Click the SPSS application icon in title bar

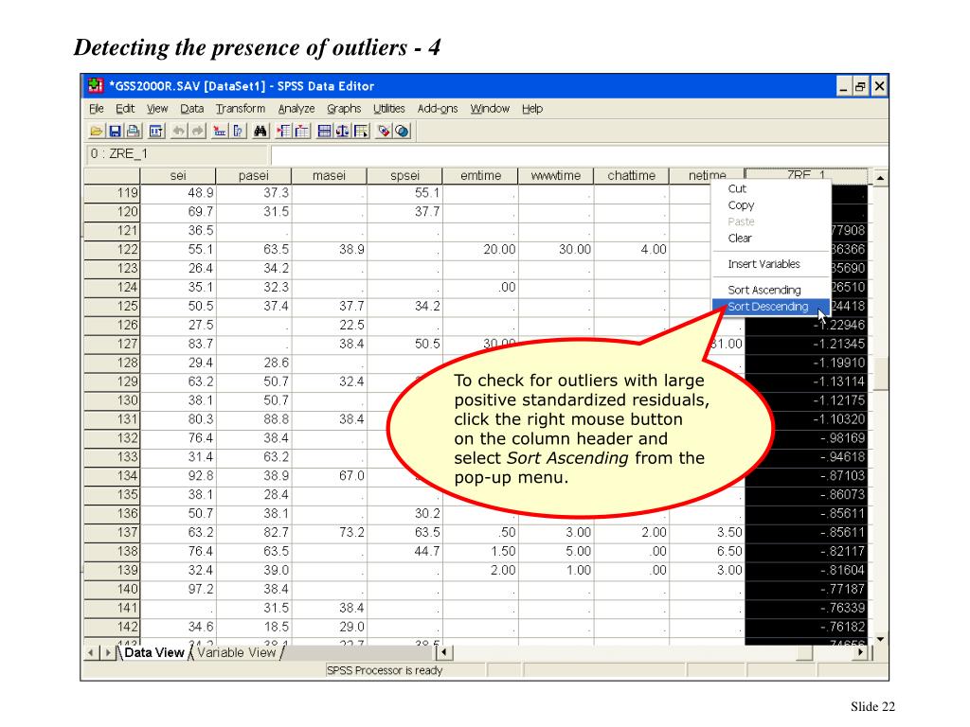[96, 85]
